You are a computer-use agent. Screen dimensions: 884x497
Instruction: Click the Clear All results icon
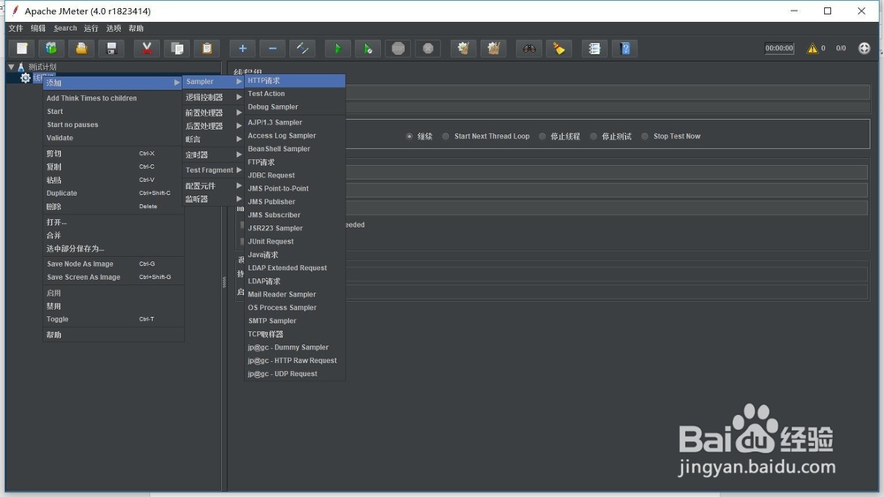[493, 49]
